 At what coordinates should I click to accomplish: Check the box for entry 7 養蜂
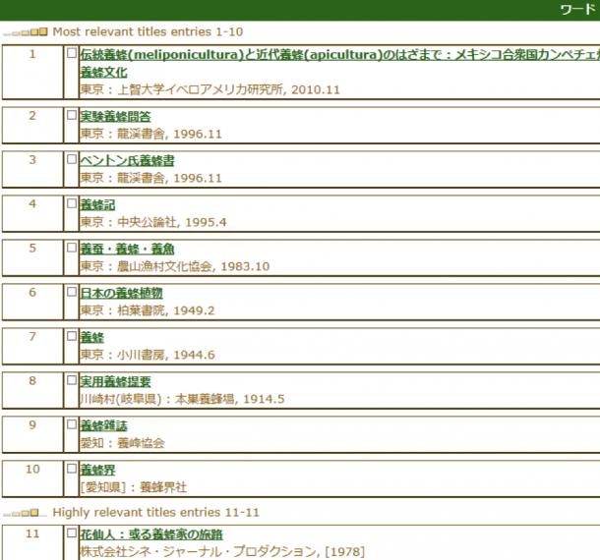point(72,336)
